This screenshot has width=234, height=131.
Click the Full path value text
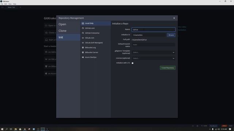(139, 40)
